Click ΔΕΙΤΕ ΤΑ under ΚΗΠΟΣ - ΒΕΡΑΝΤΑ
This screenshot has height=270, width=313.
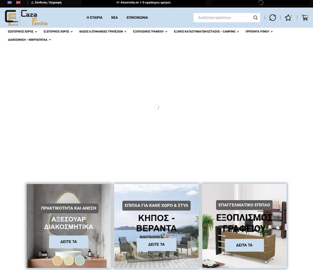pyautogui.click(x=156, y=244)
